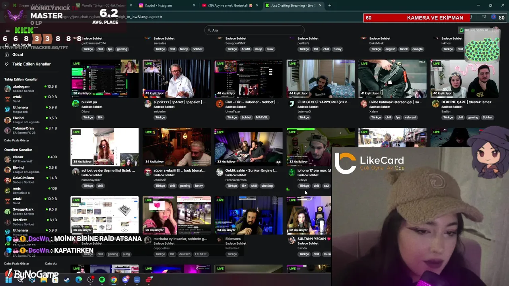Viewport: 509px width, 286px height.
Task: Click the Google Chrome taskbar icon
Action: pyautogui.click(x=114, y=280)
